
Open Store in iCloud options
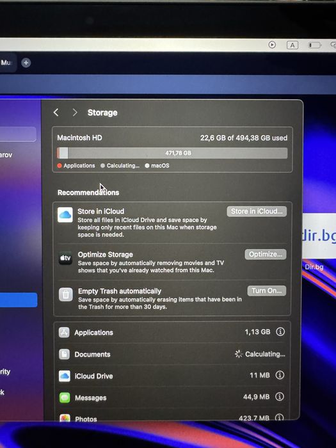pyautogui.click(x=257, y=211)
